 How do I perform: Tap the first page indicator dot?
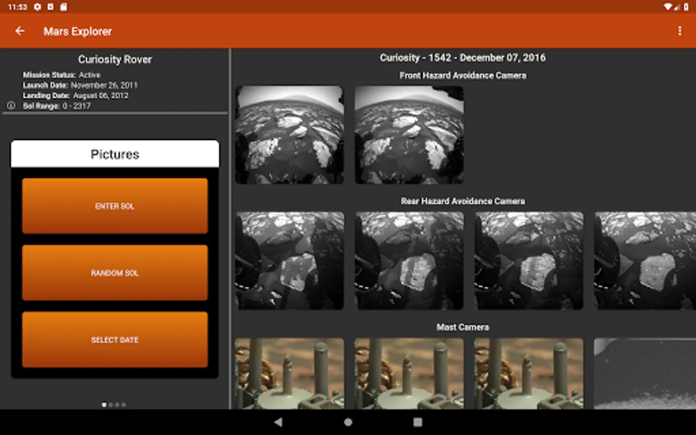(104, 405)
